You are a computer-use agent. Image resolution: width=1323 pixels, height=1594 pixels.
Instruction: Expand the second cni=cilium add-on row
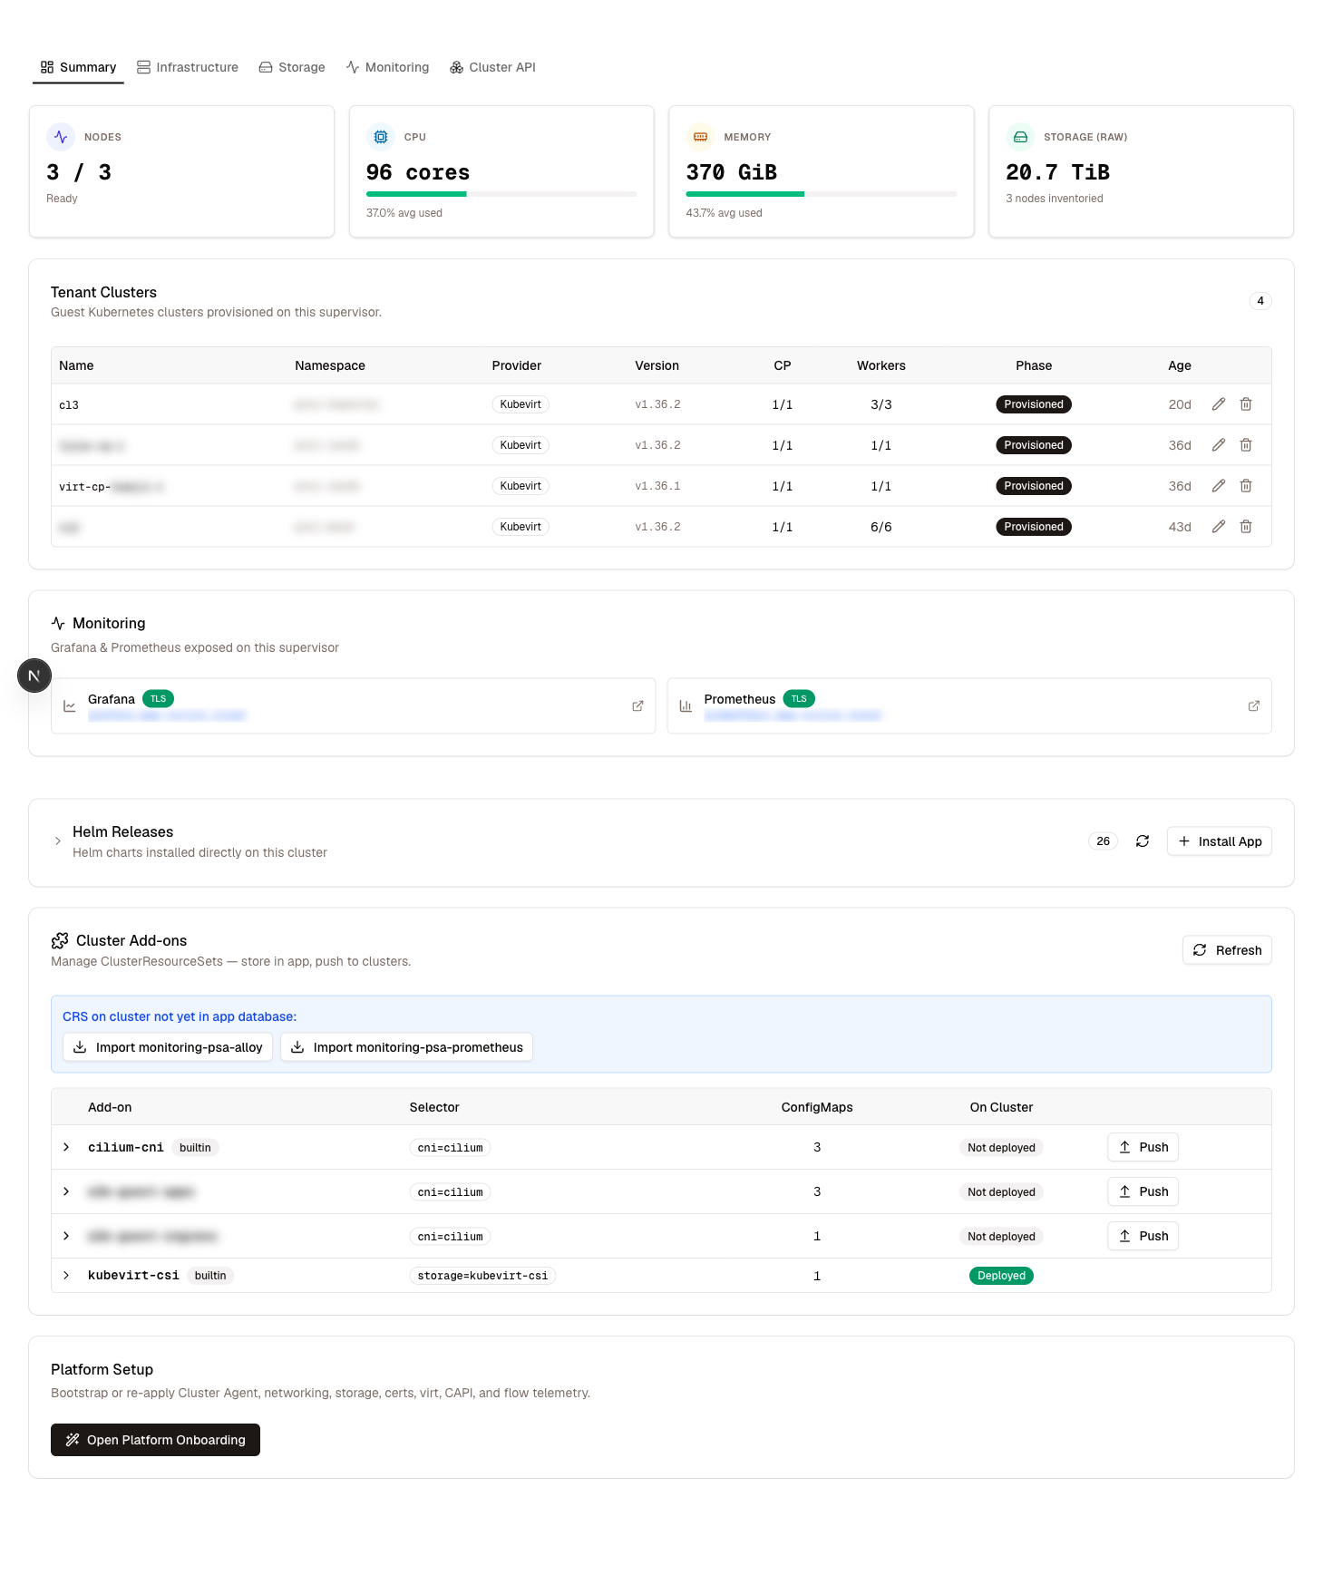click(66, 1191)
